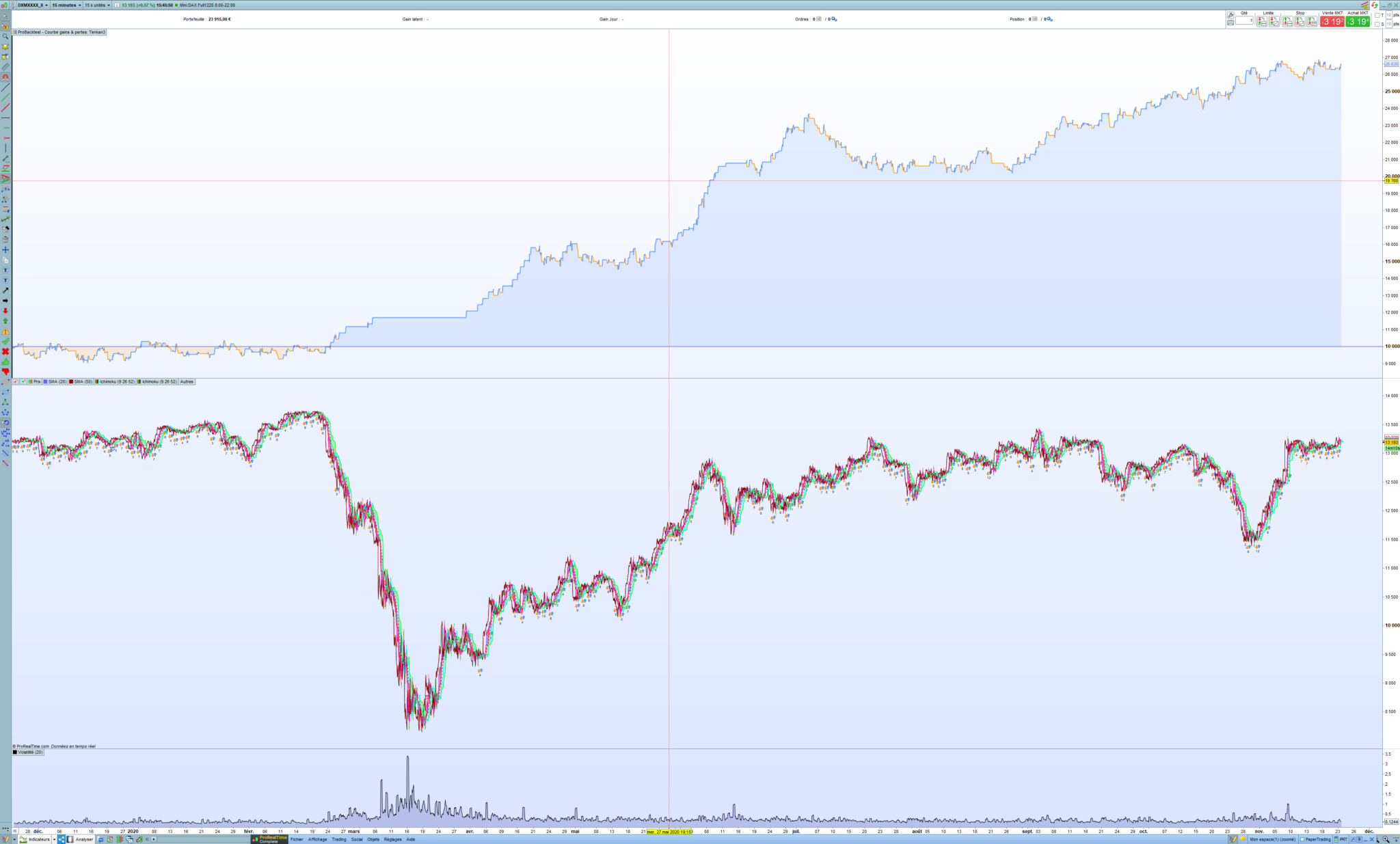Viewport: 1400px width, 844px height.
Task: Open the Fichier menu
Action: (297, 839)
